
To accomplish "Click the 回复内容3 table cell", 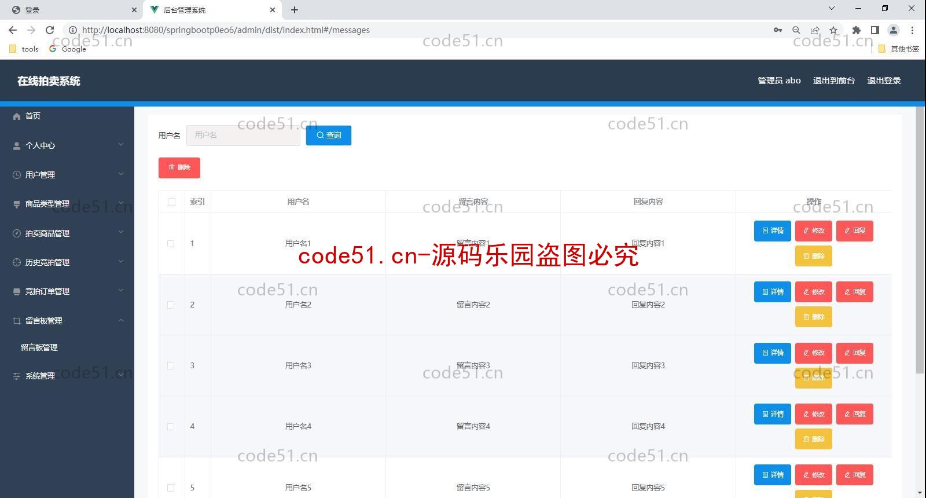I will 648,366.
